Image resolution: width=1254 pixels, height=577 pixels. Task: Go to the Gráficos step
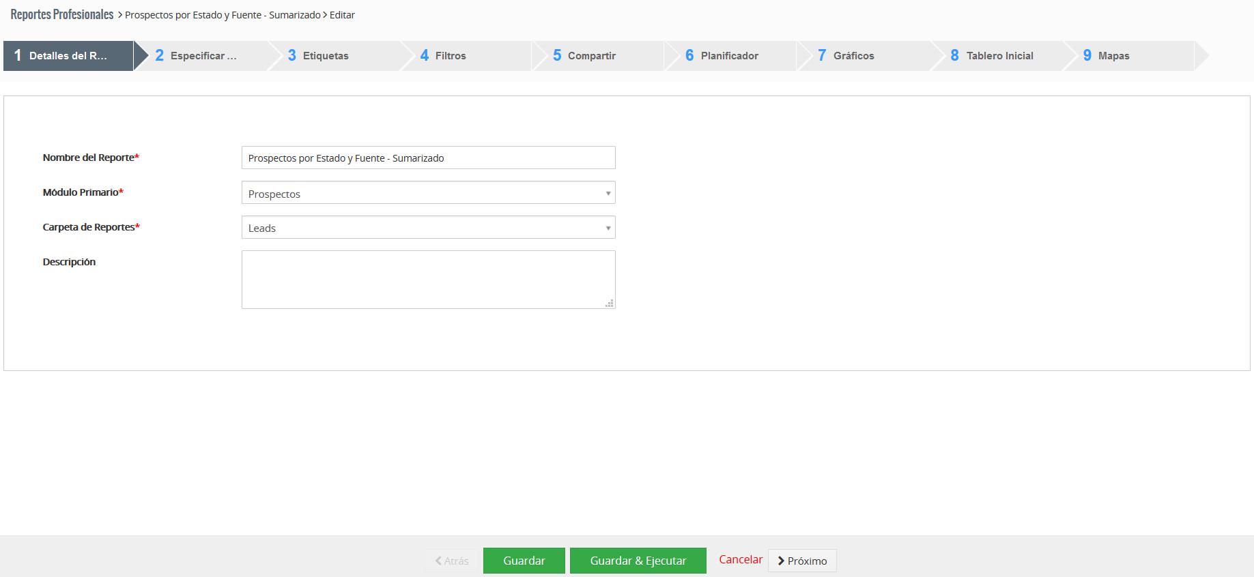[x=853, y=56]
